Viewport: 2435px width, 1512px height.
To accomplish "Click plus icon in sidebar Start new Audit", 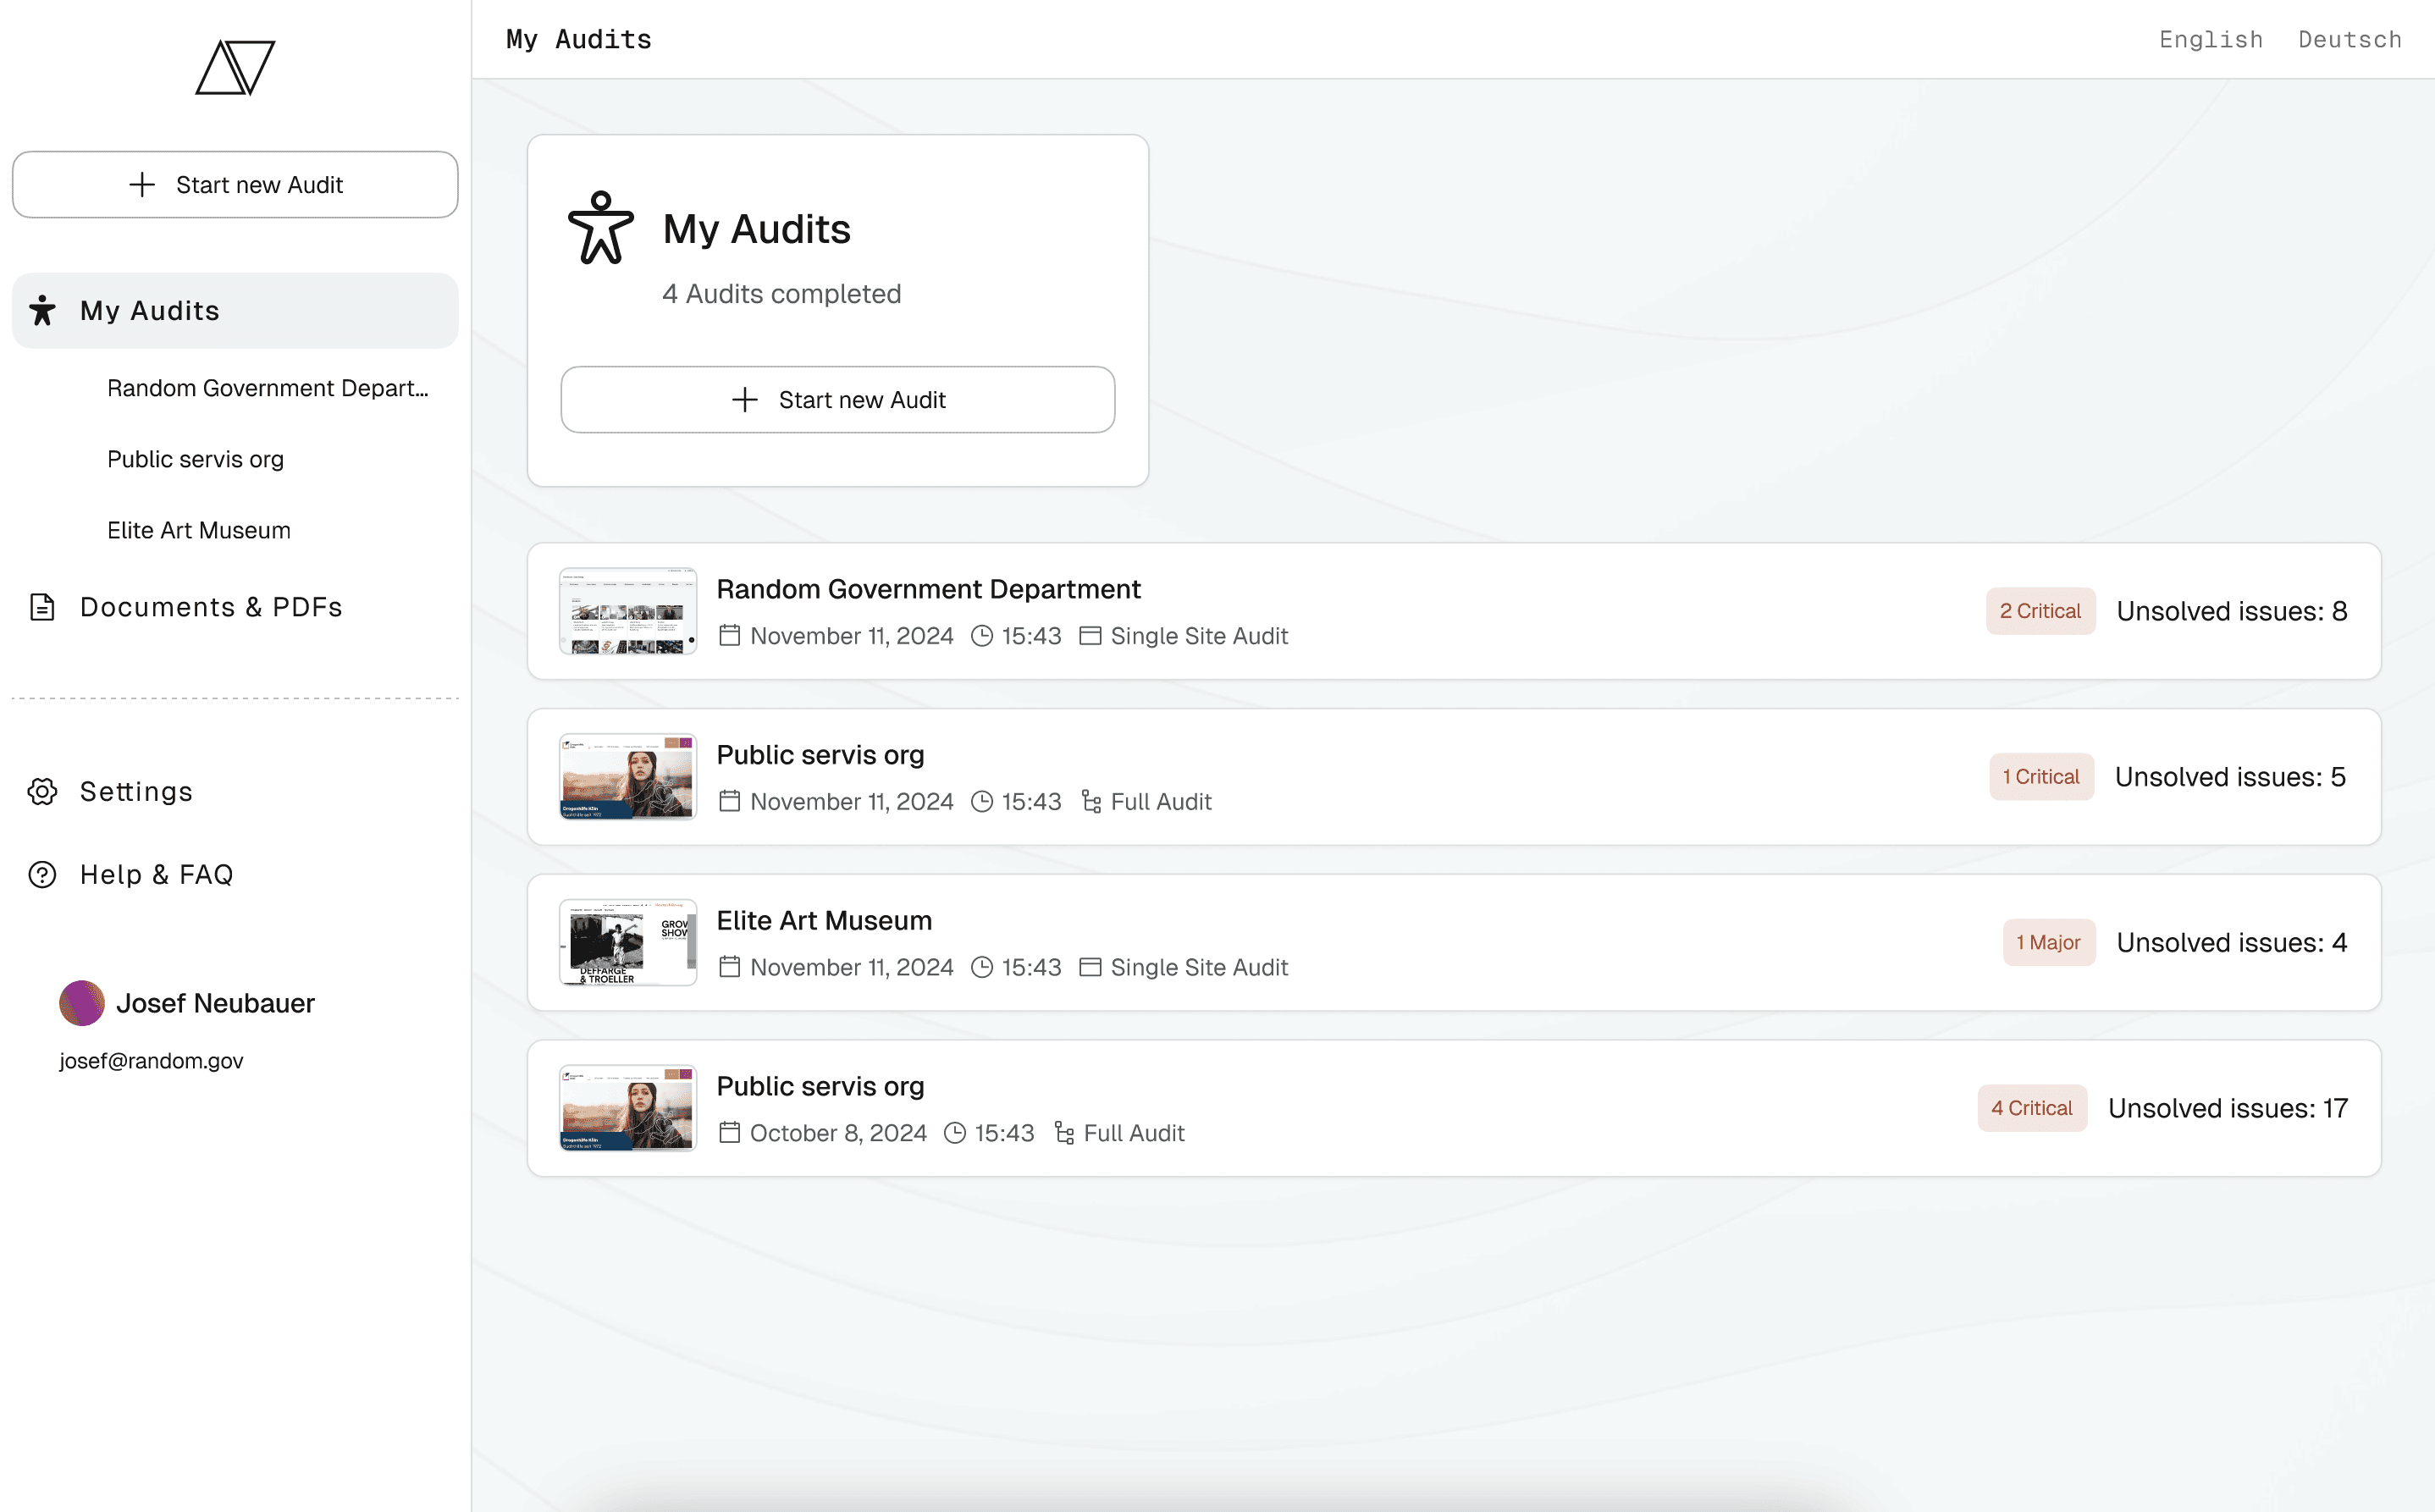I will coord(142,185).
